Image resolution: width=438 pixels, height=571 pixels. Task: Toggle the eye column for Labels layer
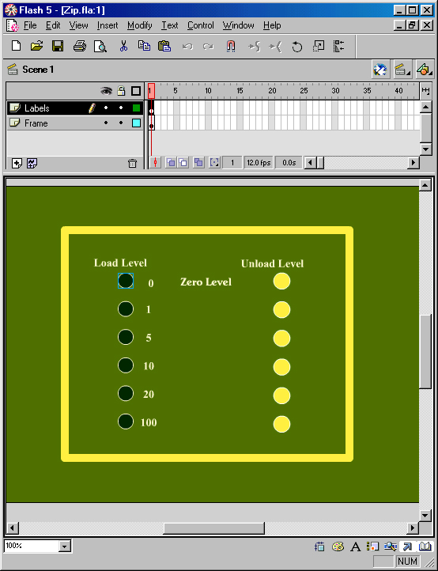[106, 108]
